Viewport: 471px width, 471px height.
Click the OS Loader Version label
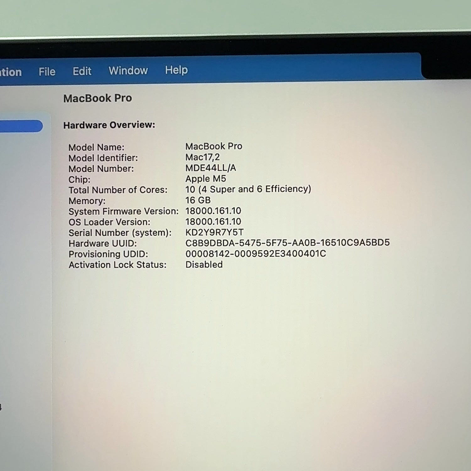pos(110,222)
